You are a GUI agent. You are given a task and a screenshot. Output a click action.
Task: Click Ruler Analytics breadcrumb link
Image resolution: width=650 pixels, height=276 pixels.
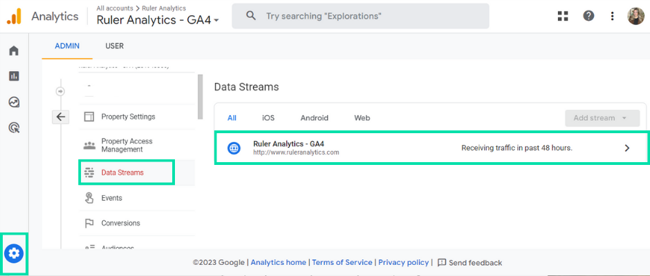point(164,8)
